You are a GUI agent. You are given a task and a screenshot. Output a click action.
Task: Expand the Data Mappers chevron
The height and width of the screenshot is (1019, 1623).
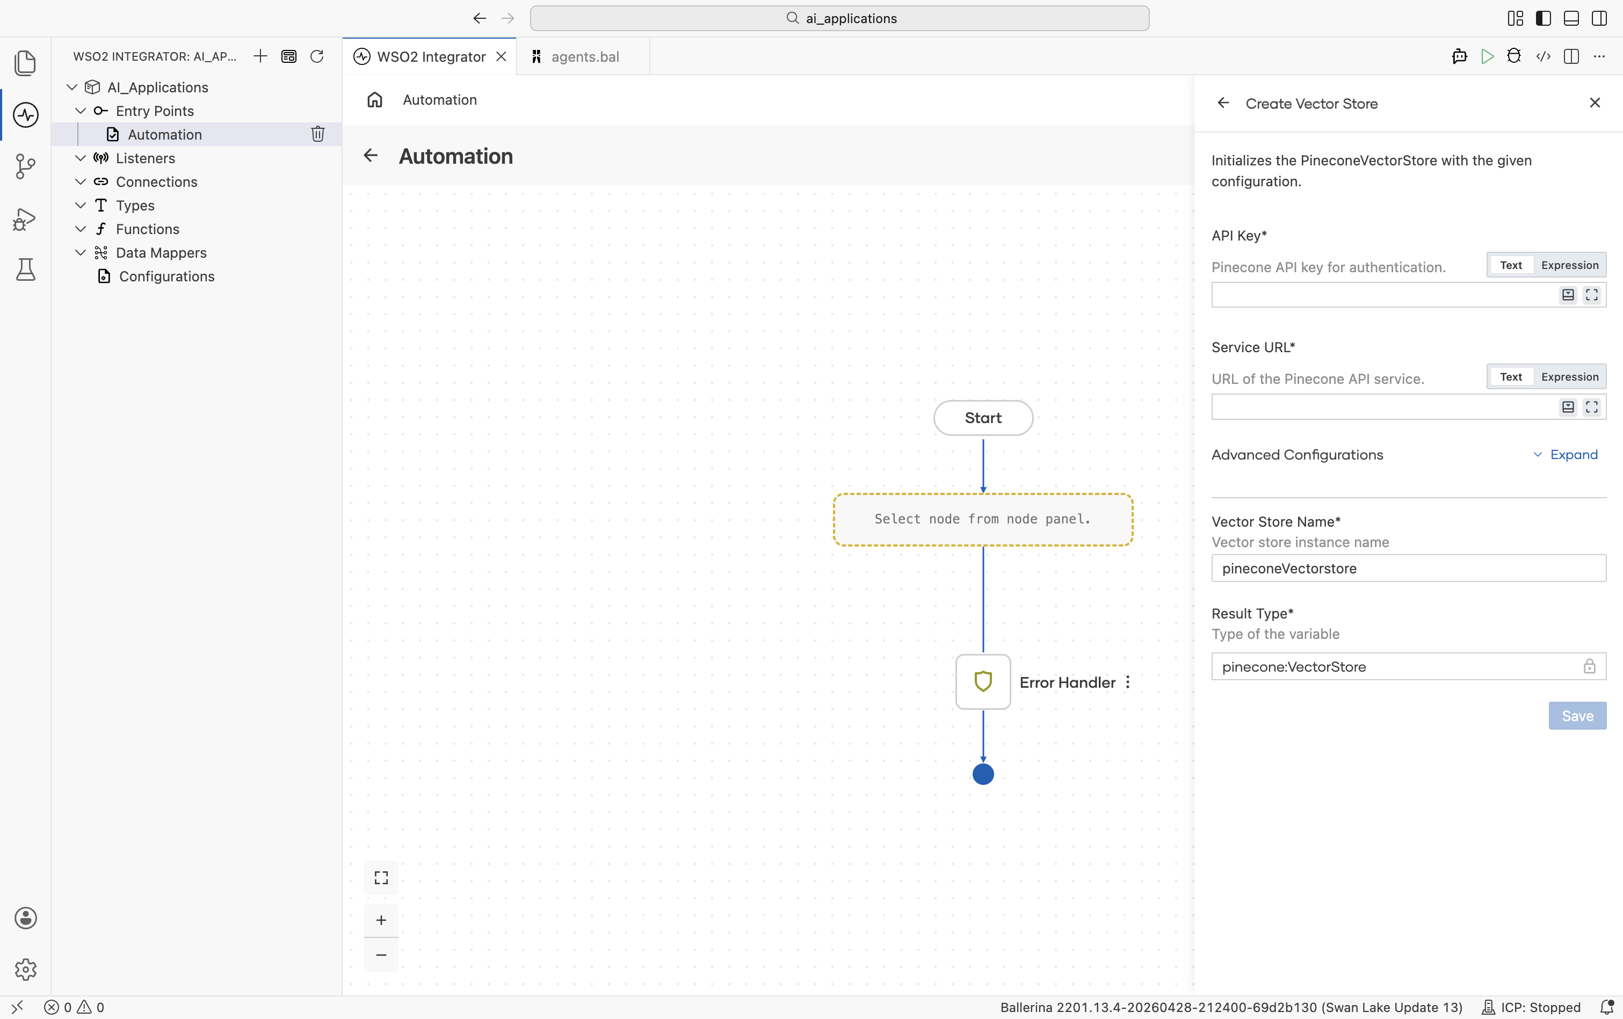pyautogui.click(x=80, y=252)
